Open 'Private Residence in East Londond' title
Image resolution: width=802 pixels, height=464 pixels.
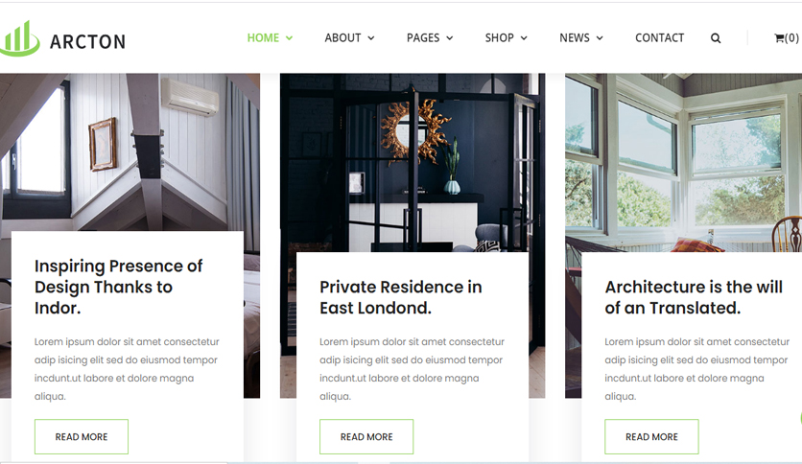tap(400, 297)
